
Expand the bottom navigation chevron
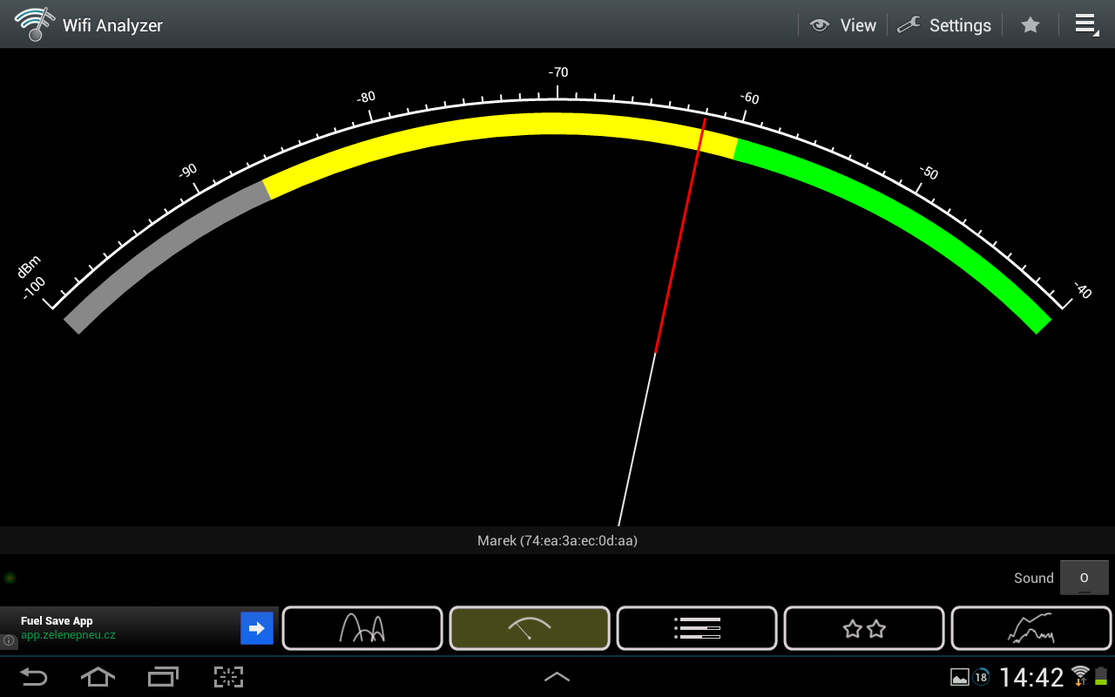pos(557,676)
